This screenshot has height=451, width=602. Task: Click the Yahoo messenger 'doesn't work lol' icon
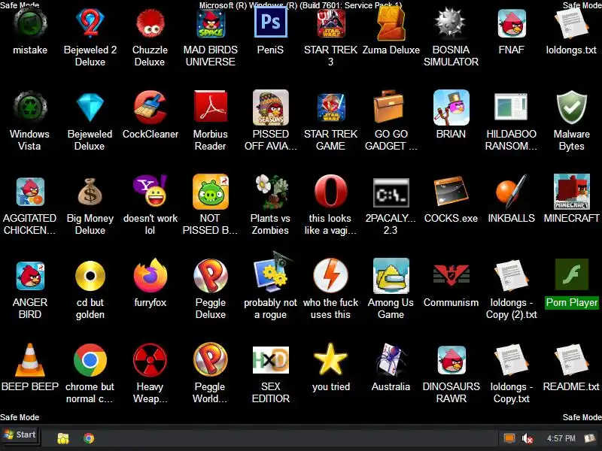pos(150,191)
